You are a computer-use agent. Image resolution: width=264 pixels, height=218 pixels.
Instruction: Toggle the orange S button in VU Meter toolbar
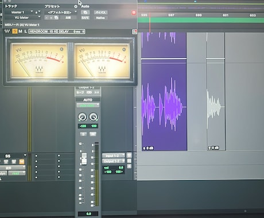coord(15,31)
